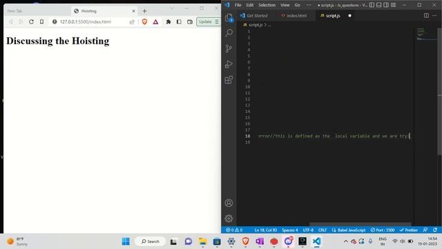Open File Explorer from taskbar
The width and height of the screenshot is (442, 249).
pos(202,241)
